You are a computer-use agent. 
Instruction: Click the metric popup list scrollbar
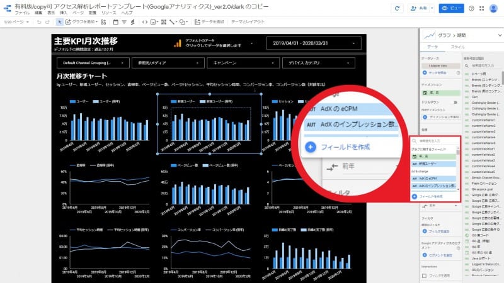[458, 151]
